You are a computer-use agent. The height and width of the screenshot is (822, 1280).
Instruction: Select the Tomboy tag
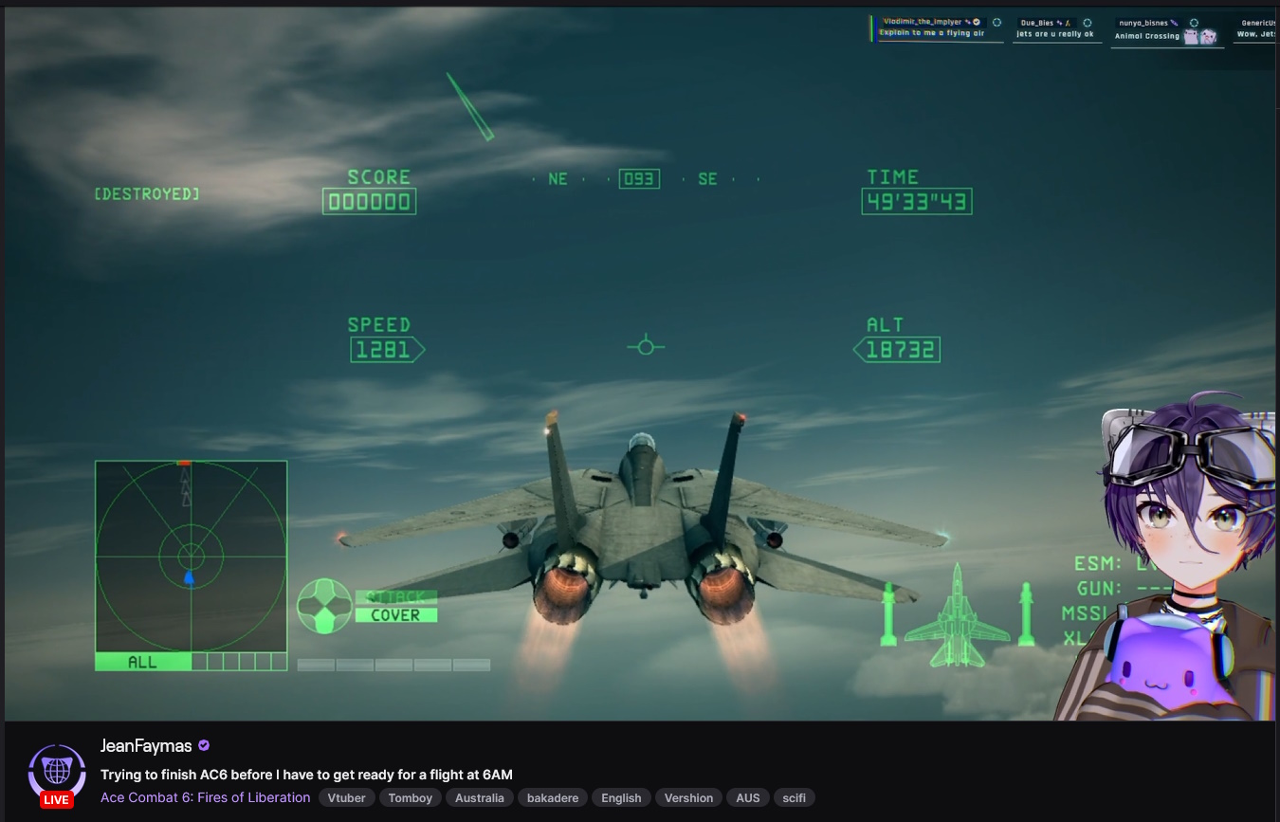click(411, 798)
